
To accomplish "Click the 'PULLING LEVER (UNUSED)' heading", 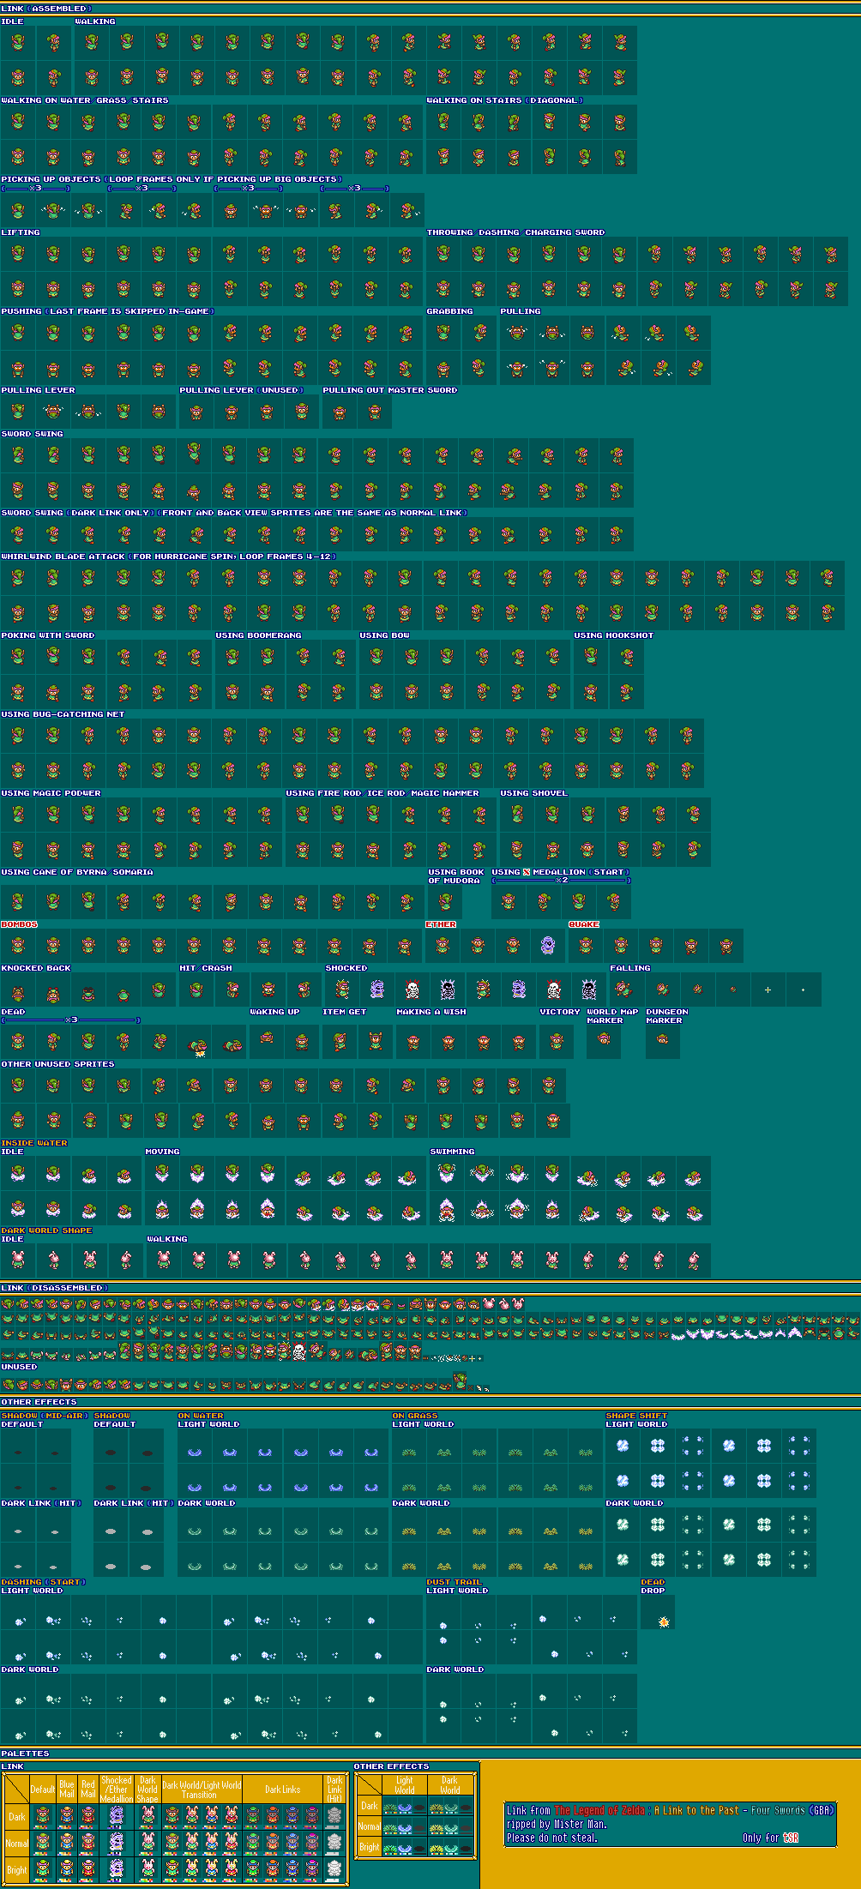I will 241,390.
